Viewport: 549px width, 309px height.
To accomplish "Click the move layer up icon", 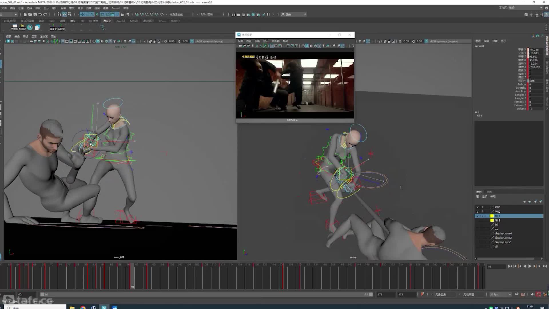I will coord(525,202).
